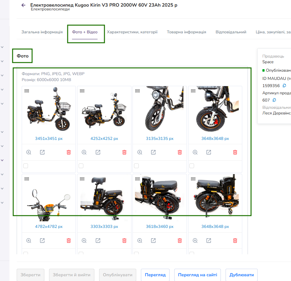Screen dimensions: 291x281
Task: Copy the seller article number 607
Action: pos(274,100)
